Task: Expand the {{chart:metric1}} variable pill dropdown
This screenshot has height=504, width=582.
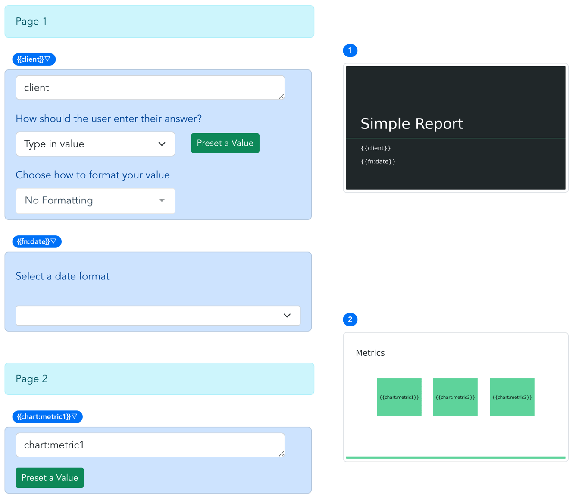Action: click(x=47, y=416)
